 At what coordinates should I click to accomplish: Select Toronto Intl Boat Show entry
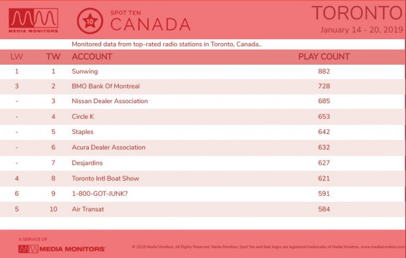pyautogui.click(x=105, y=178)
